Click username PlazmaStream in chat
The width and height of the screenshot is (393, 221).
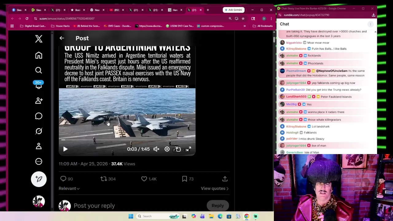[x=296, y=71]
